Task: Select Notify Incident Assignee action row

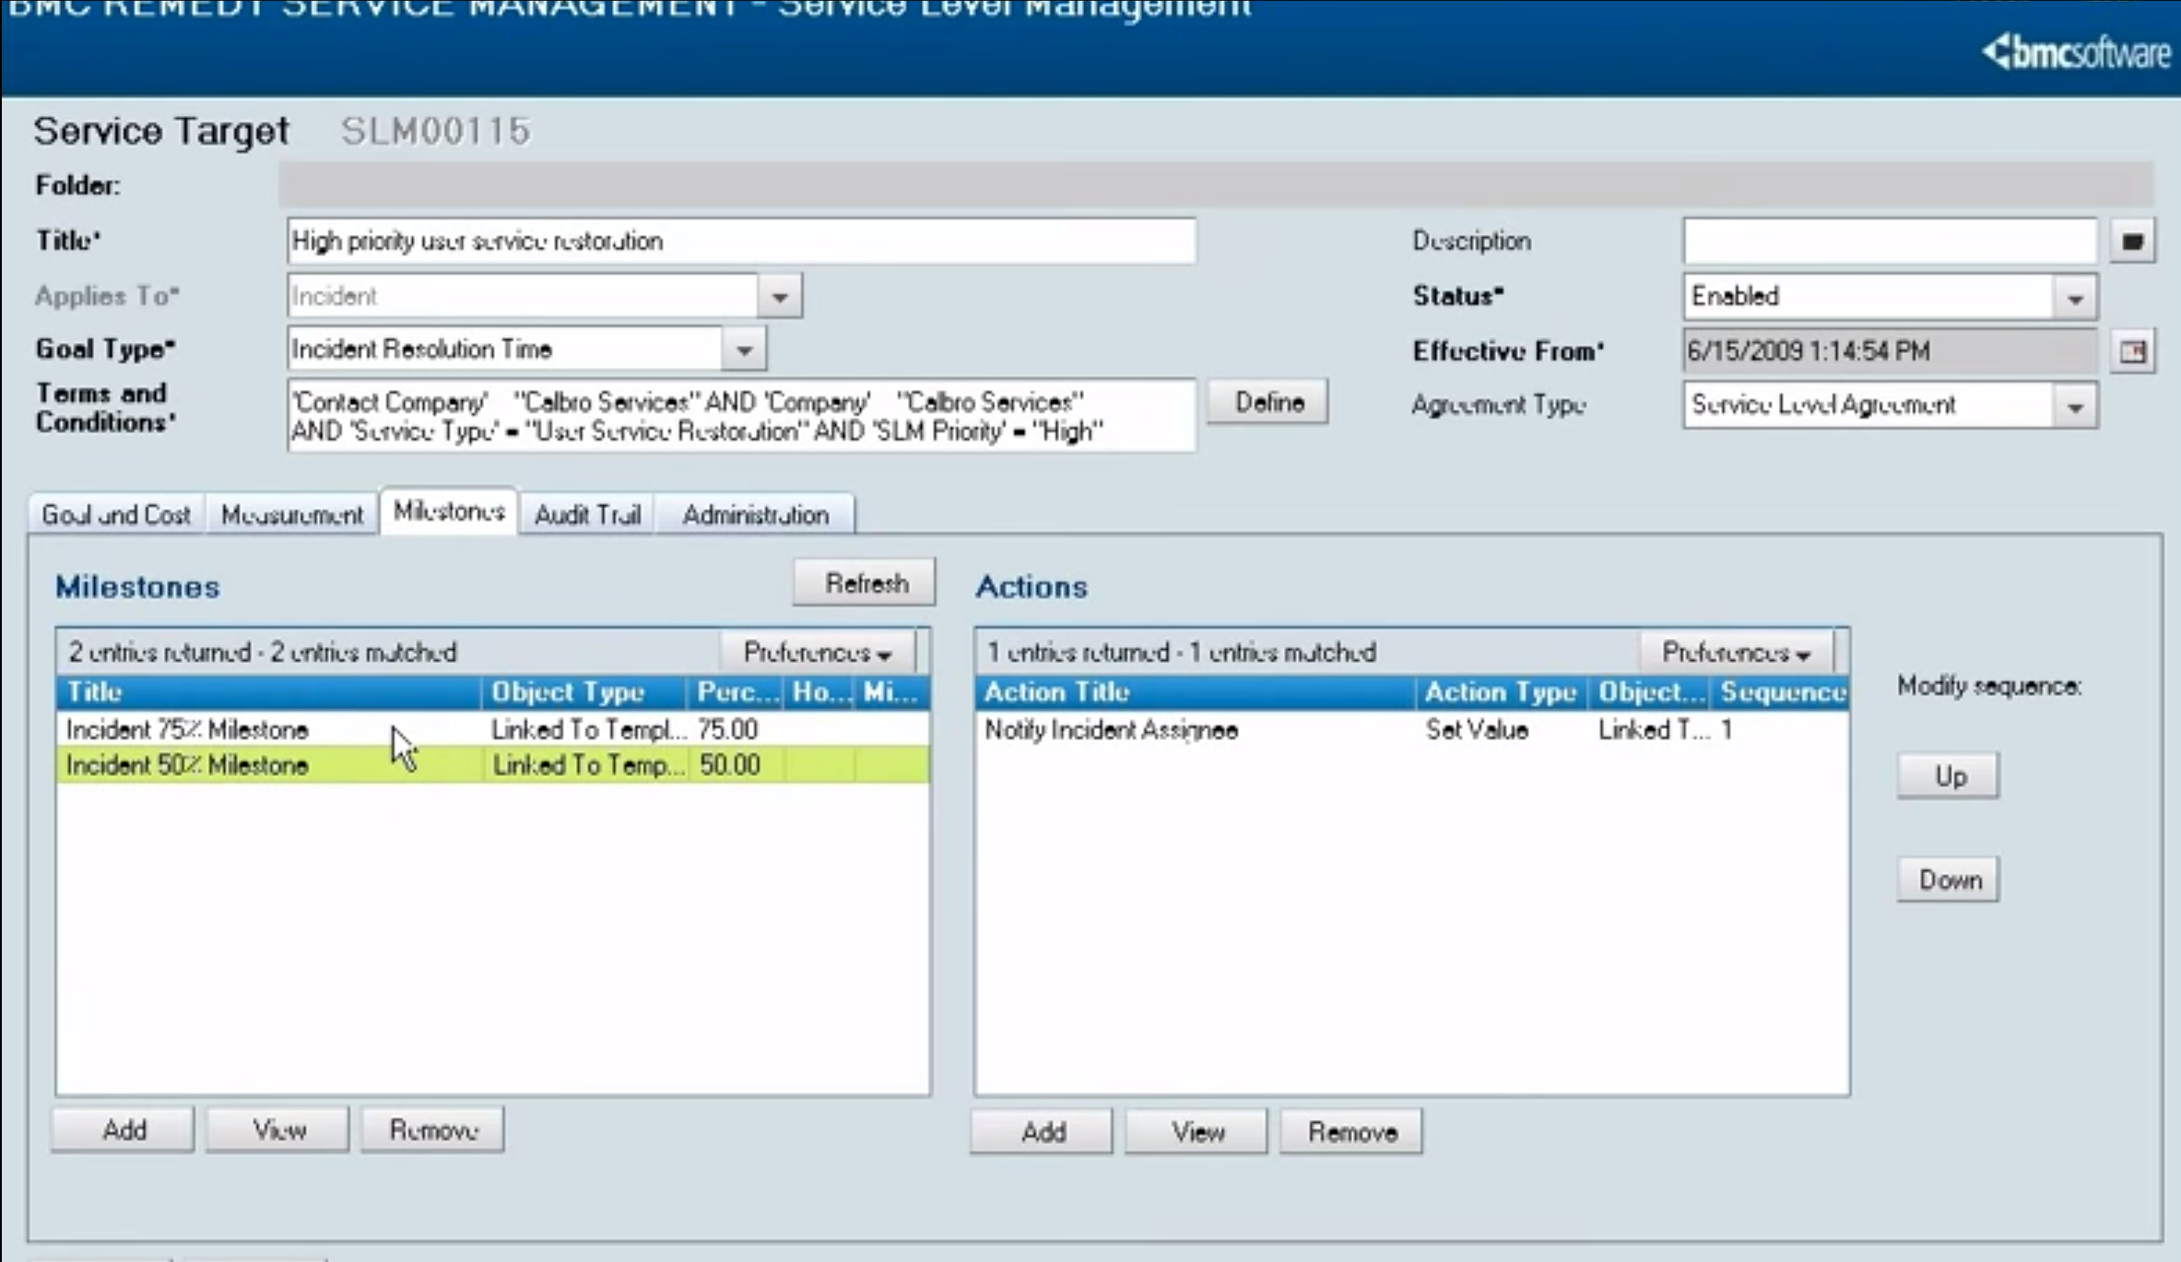Action: coord(1198,730)
